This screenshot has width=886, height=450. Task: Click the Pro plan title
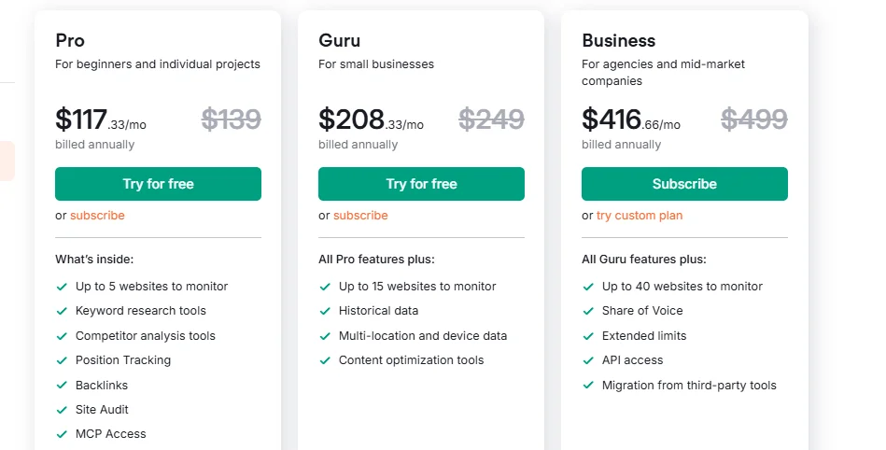click(x=70, y=40)
